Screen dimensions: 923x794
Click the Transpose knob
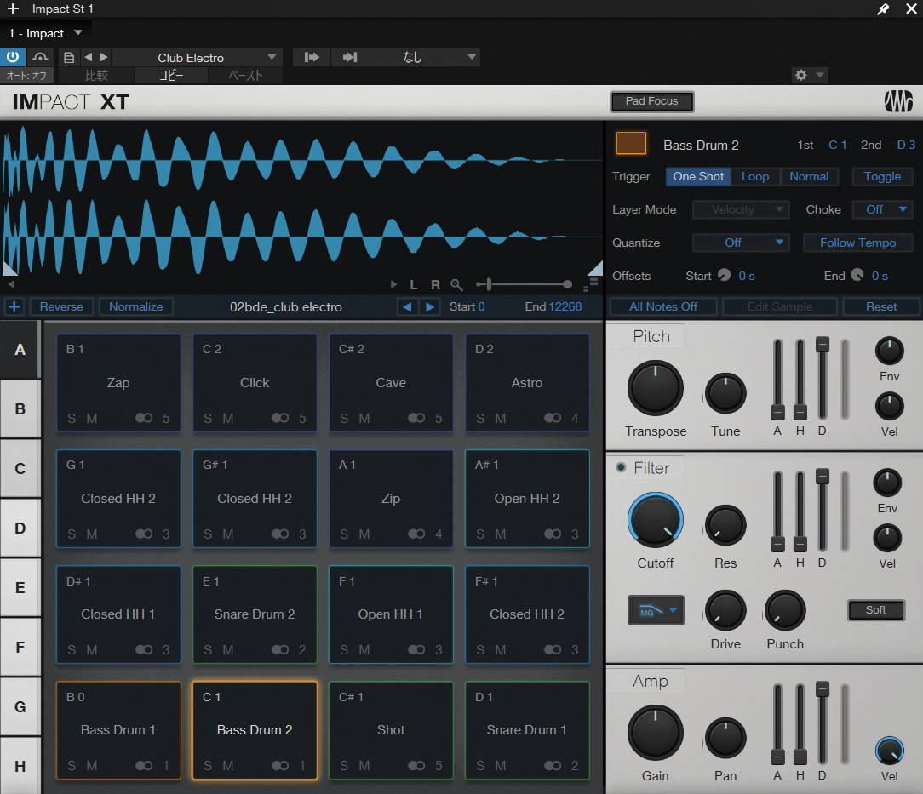coord(655,388)
